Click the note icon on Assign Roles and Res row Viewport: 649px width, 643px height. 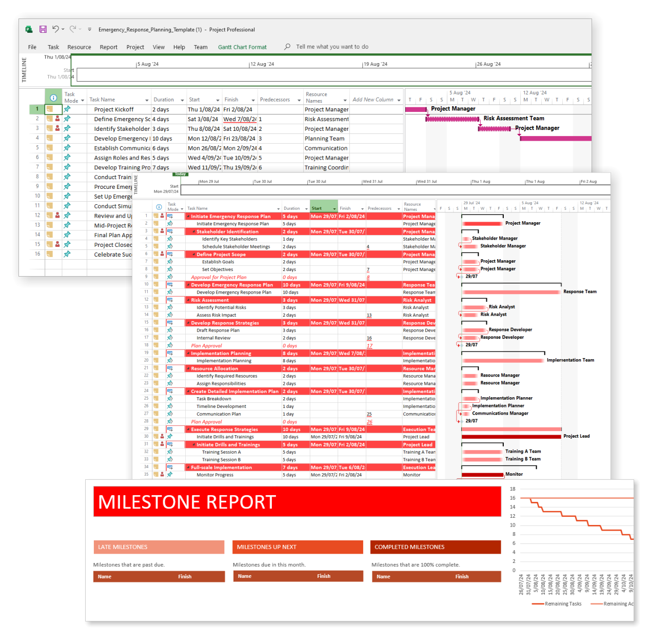point(50,158)
